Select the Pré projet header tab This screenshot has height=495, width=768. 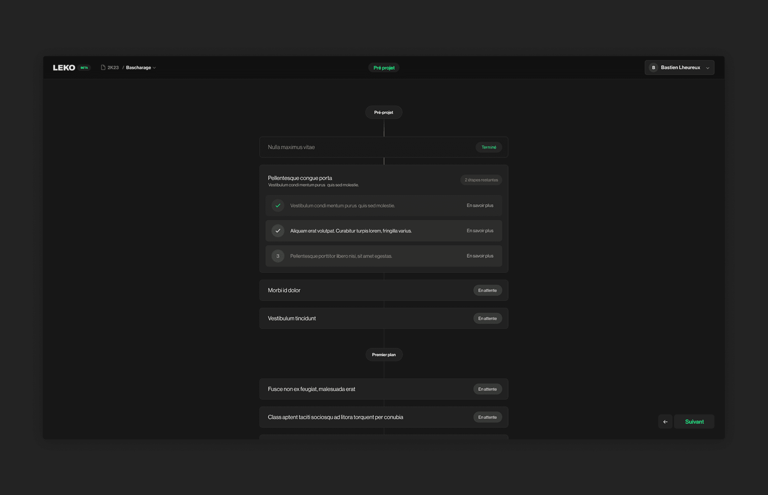pyautogui.click(x=384, y=67)
